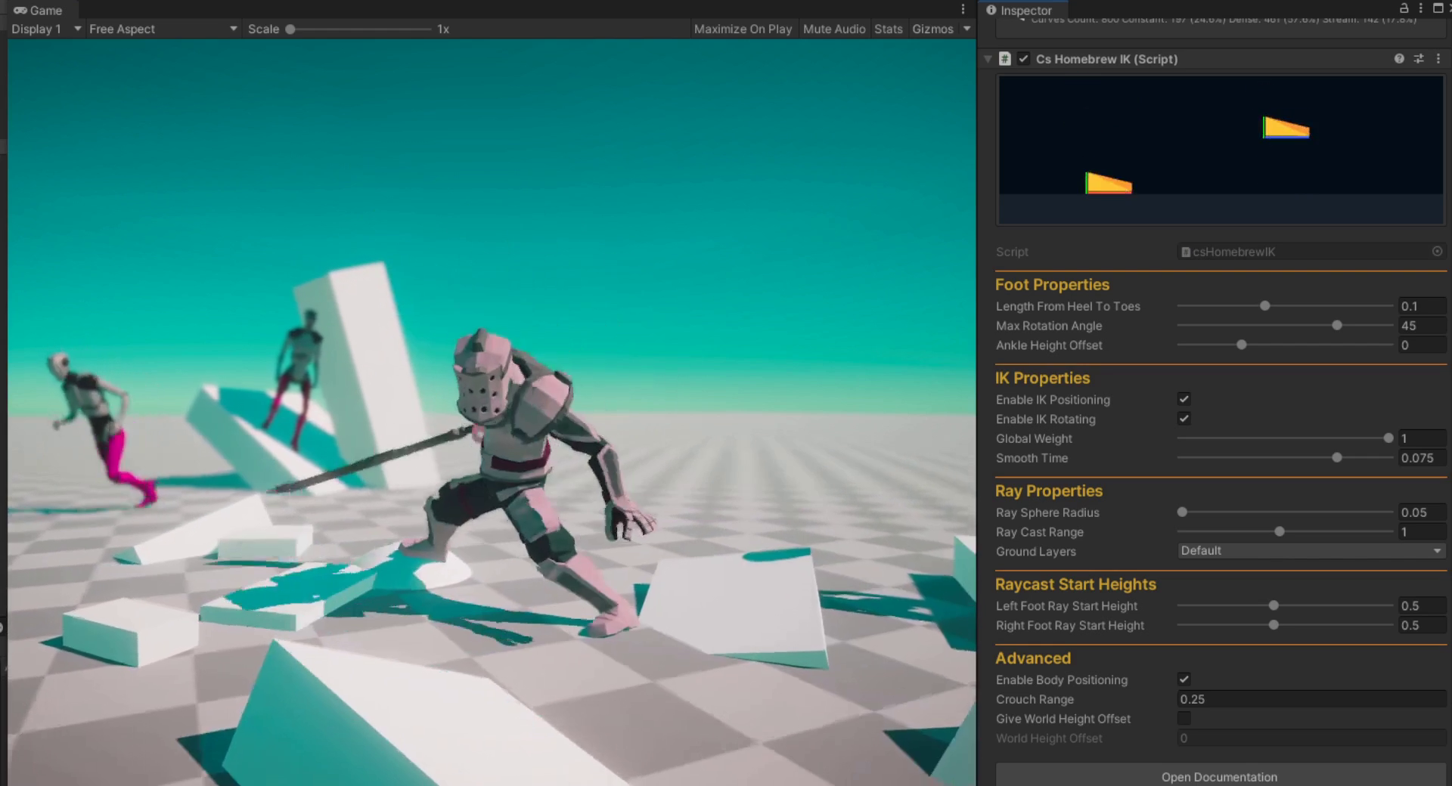Click the Ray Properties header
This screenshot has width=1452, height=786.
tap(1049, 490)
